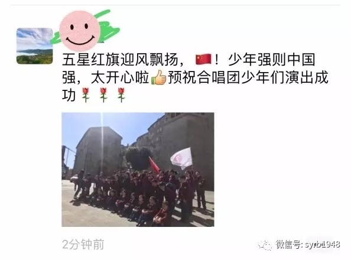The height and width of the screenshot is (260, 351).
Task: Click the phrase 预祝合唱团少年们演出成
Action: click(248, 77)
